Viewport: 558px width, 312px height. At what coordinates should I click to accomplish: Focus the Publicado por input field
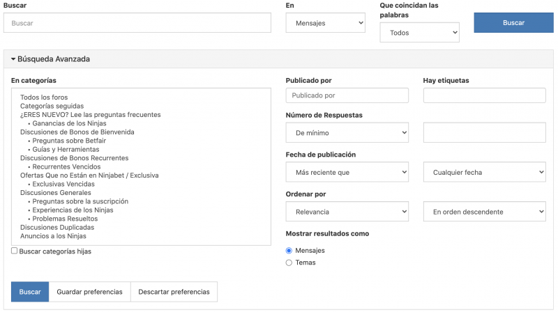pyautogui.click(x=347, y=95)
